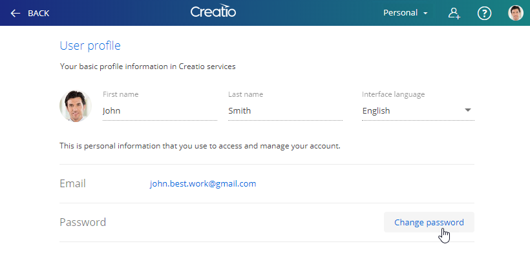Click the User profile heading
The image size is (530, 266).
point(90,46)
